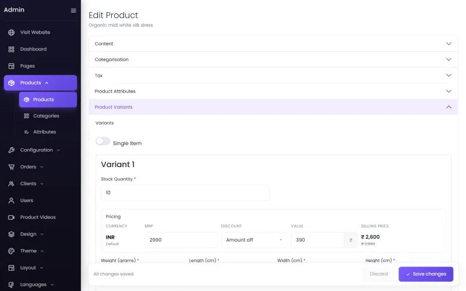
Task: Click the palette icon for Theme
Action: coord(11,251)
